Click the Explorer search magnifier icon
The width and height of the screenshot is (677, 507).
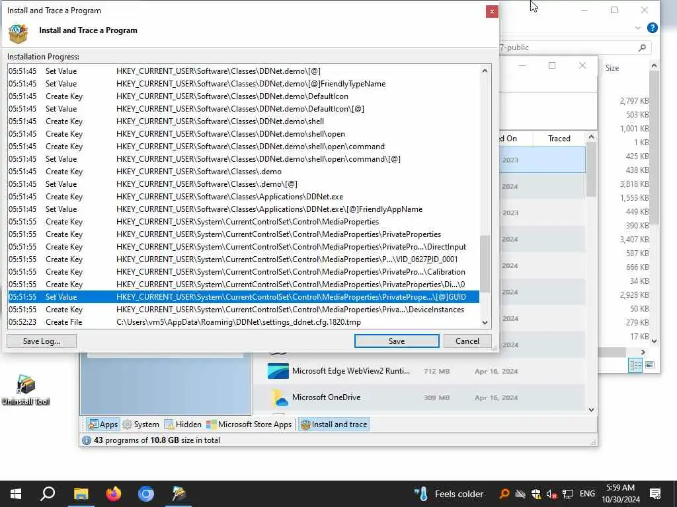(x=642, y=48)
